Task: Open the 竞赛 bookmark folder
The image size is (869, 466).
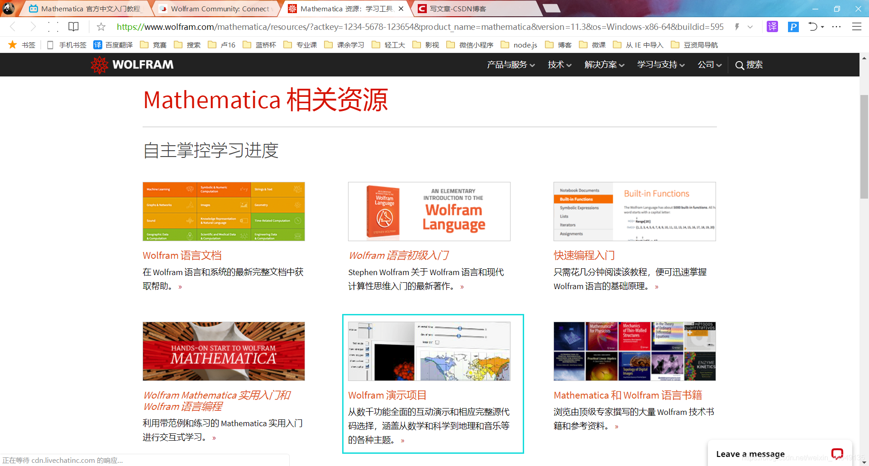Action: tap(153, 45)
